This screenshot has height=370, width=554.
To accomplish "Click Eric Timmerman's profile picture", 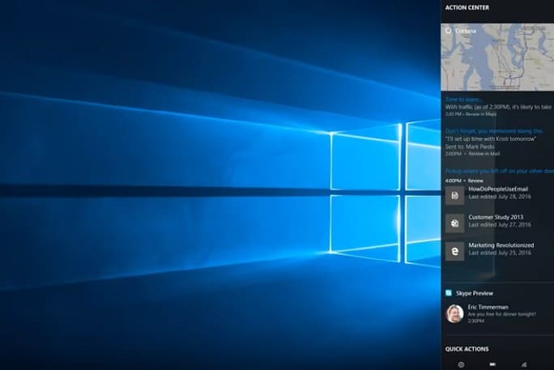I will pyautogui.click(x=454, y=313).
